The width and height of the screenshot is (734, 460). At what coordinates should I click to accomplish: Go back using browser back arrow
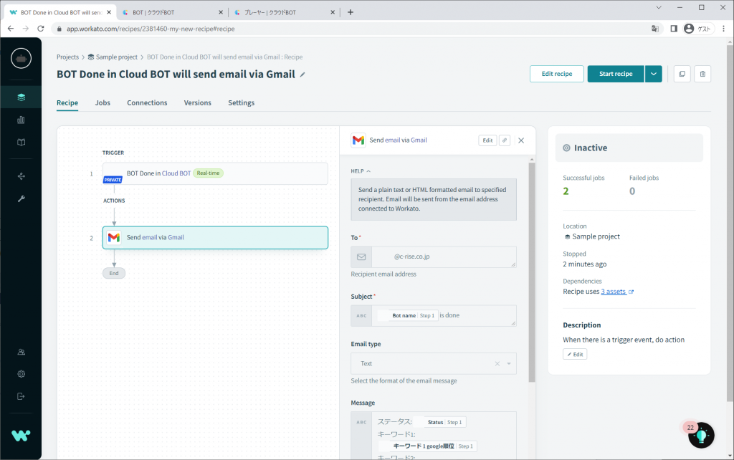click(x=11, y=29)
